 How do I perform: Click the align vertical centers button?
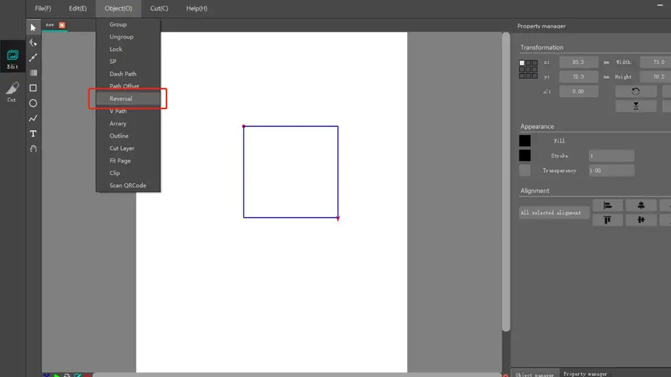(641, 220)
